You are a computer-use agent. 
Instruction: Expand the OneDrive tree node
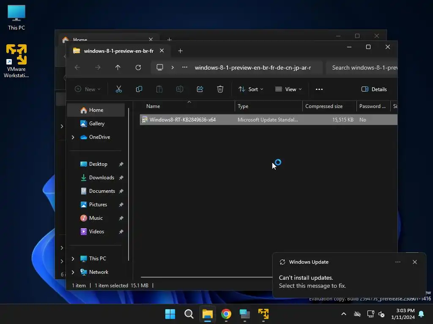pyautogui.click(x=73, y=137)
